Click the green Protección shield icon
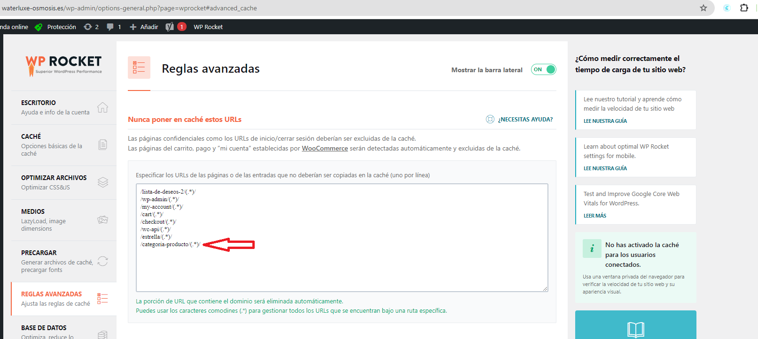Viewport: 758px width, 339px height. pyautogui.click(x=39, y=27)
